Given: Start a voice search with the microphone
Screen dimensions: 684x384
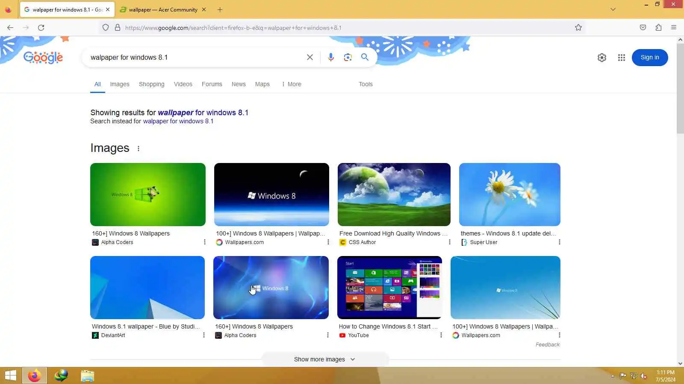Looking at the screenshot, I should tap(330, 57).
